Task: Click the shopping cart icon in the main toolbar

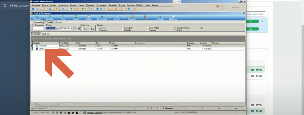Action: point(71,9)
